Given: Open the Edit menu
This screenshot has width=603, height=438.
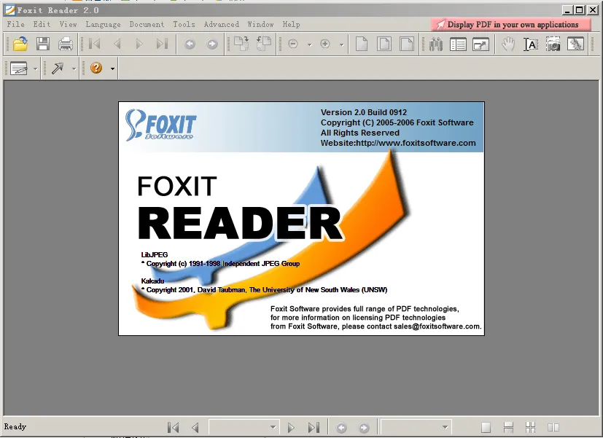Looking at the screenshot, I should (42, 24).
